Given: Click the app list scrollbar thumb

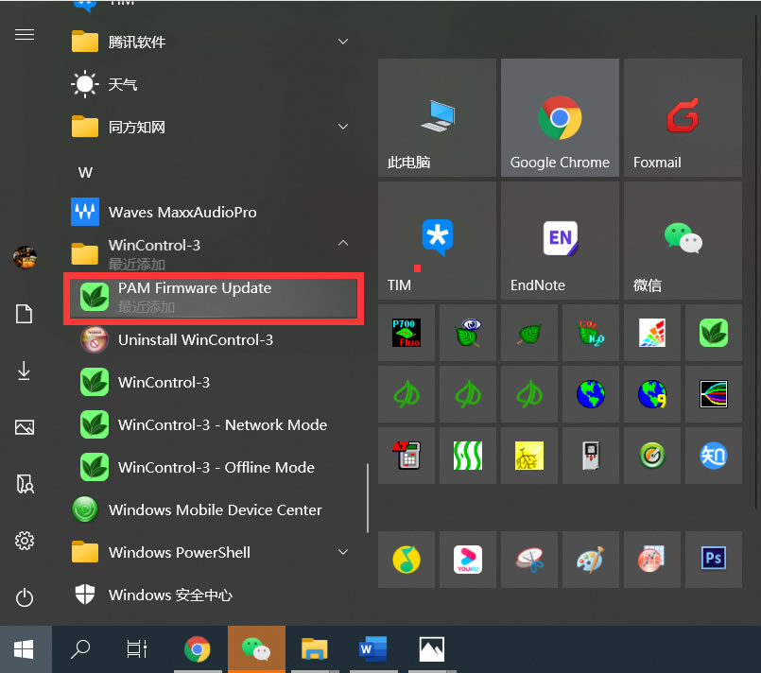Looking at the screenshot, I should [x=367, y=496].
